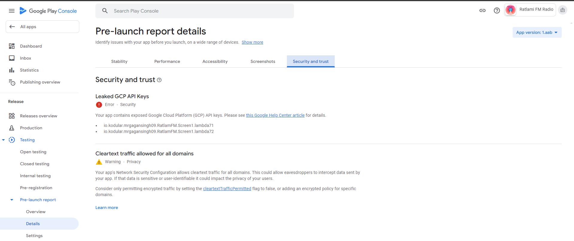The height and width of the screenshot is (241, 574).
Task: Open the App version 1.aab dropdown
Action: tap(537, 32)
